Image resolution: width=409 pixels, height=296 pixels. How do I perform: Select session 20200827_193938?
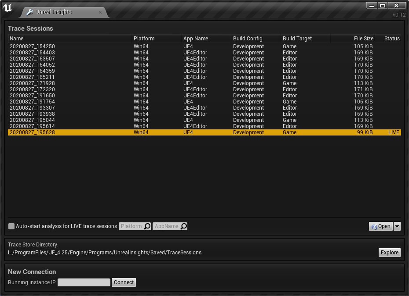204,114
